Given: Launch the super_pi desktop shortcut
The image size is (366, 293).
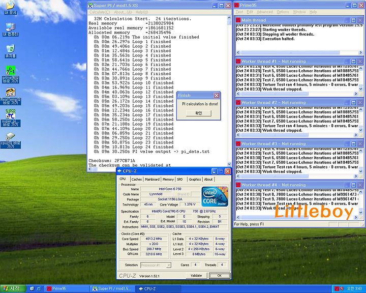Looking at the screenshot, I should pos(11,118).
